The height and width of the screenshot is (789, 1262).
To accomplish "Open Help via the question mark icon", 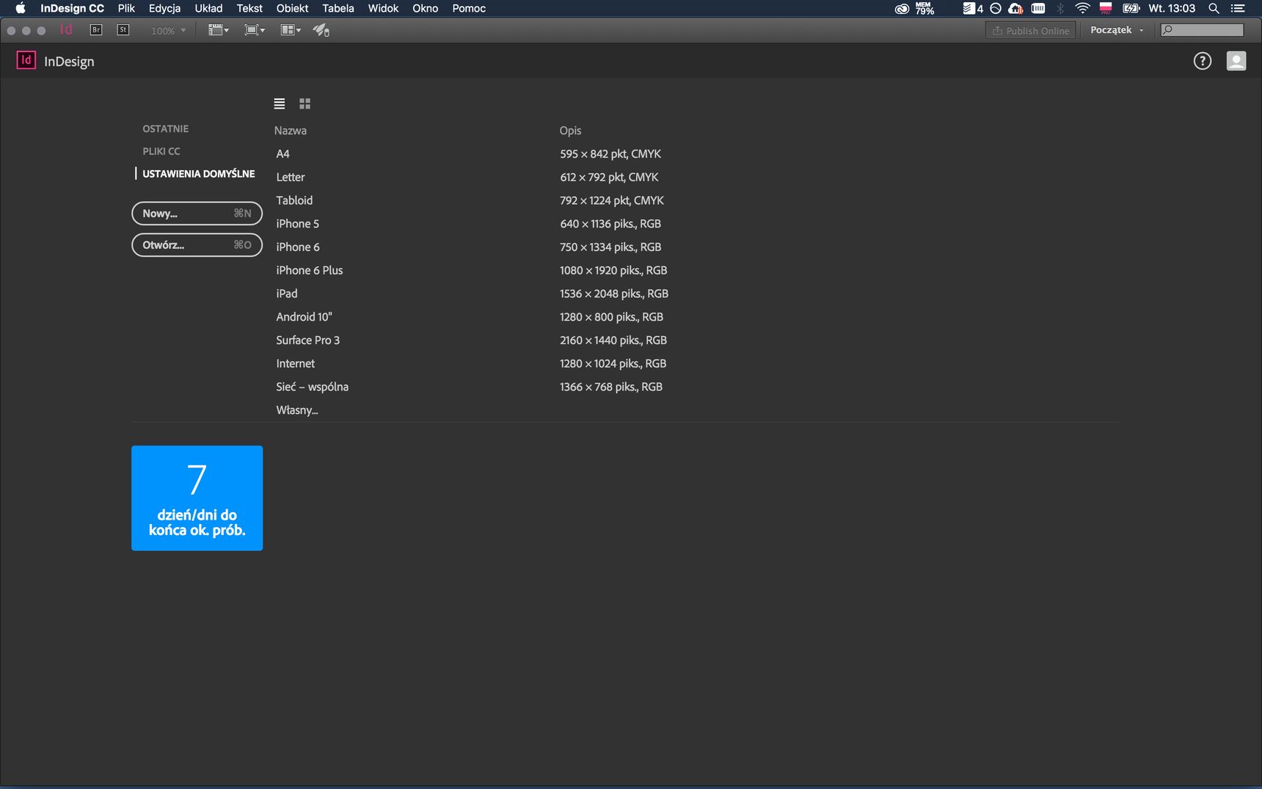I will click(1203, 61).
